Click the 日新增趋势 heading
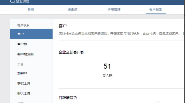 [68, 98]
